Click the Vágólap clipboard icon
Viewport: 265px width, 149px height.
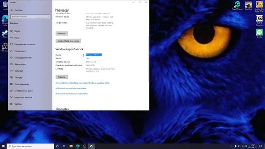coord(12,104)
